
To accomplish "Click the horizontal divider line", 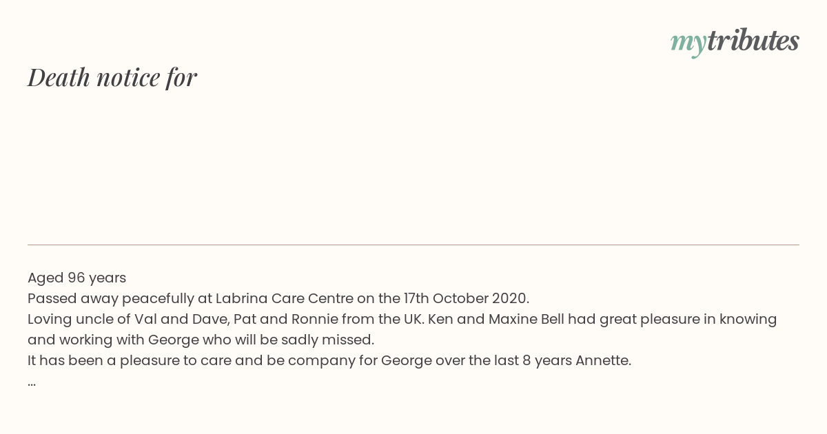I will (413, 245).
